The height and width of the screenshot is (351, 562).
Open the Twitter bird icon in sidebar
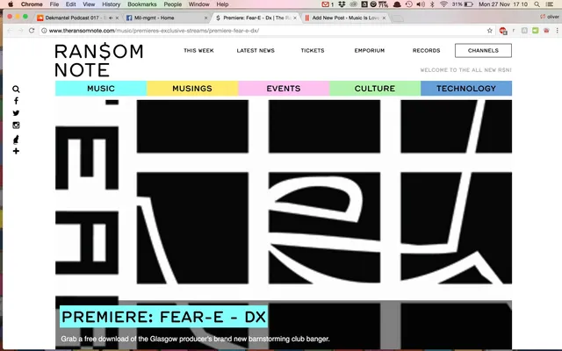tap(16, 113)
